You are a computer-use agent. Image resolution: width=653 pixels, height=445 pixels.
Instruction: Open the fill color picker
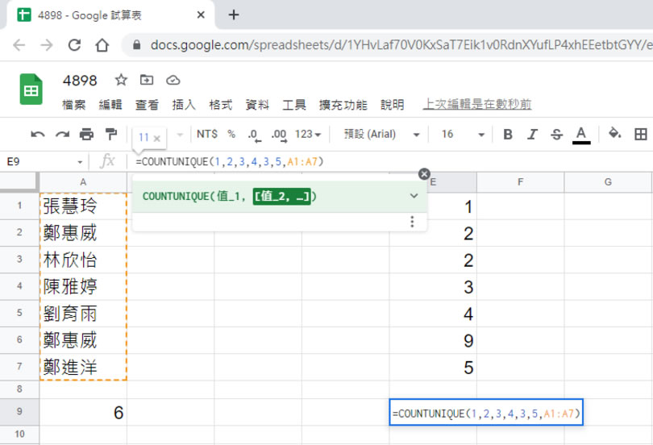tap(614, 133)
